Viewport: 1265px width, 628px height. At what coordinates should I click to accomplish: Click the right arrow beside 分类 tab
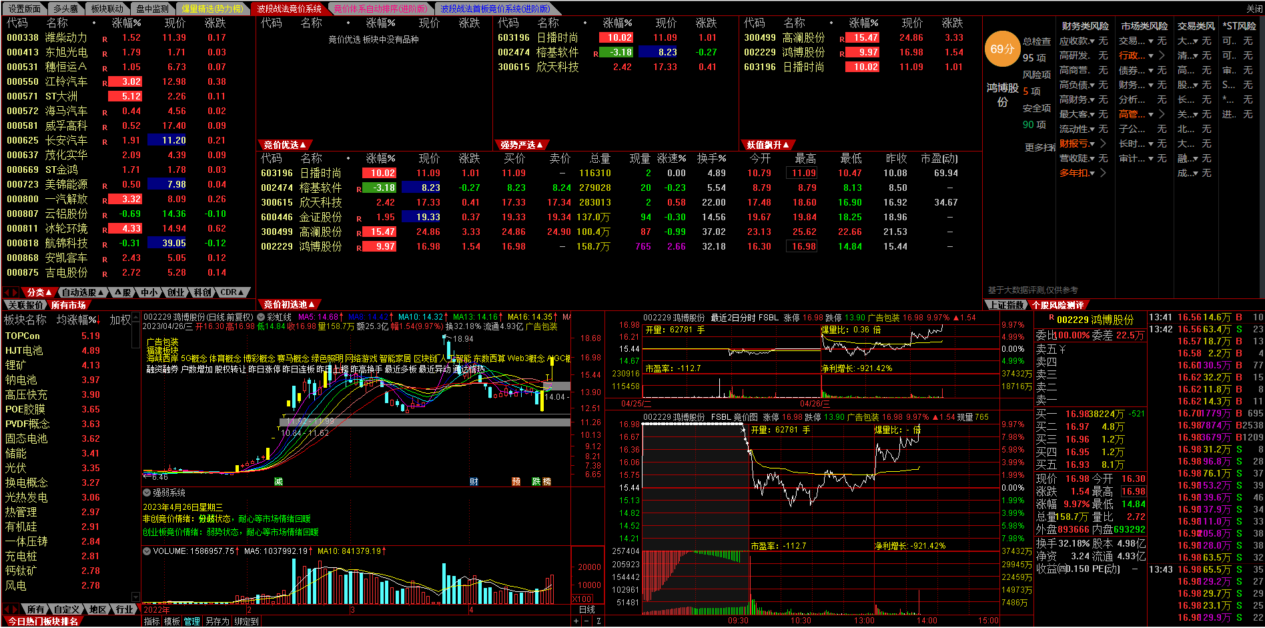click(15, 292)
